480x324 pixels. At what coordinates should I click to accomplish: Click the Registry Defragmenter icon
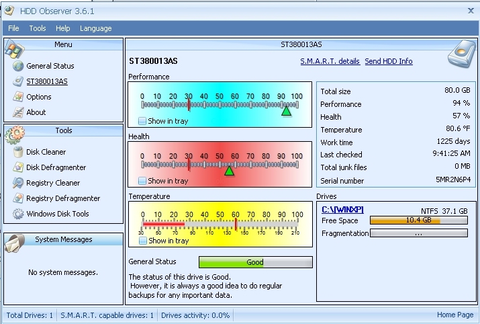click(18, 198)
